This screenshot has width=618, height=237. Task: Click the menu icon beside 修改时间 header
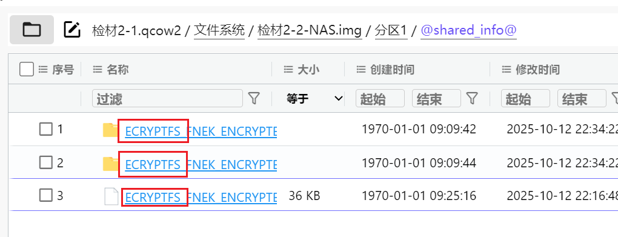point(507,70)
